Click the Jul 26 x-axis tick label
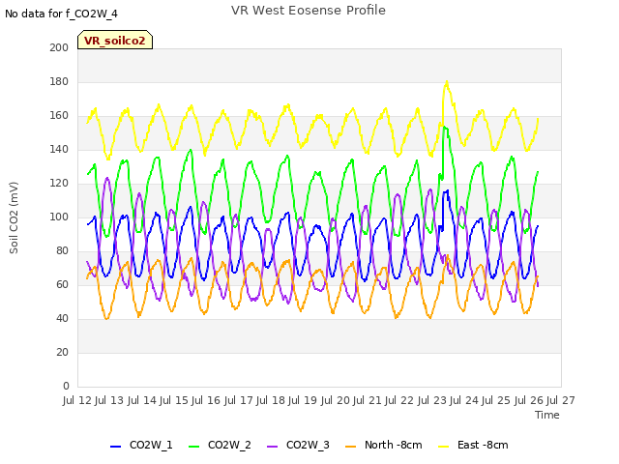 pos(529,400)
